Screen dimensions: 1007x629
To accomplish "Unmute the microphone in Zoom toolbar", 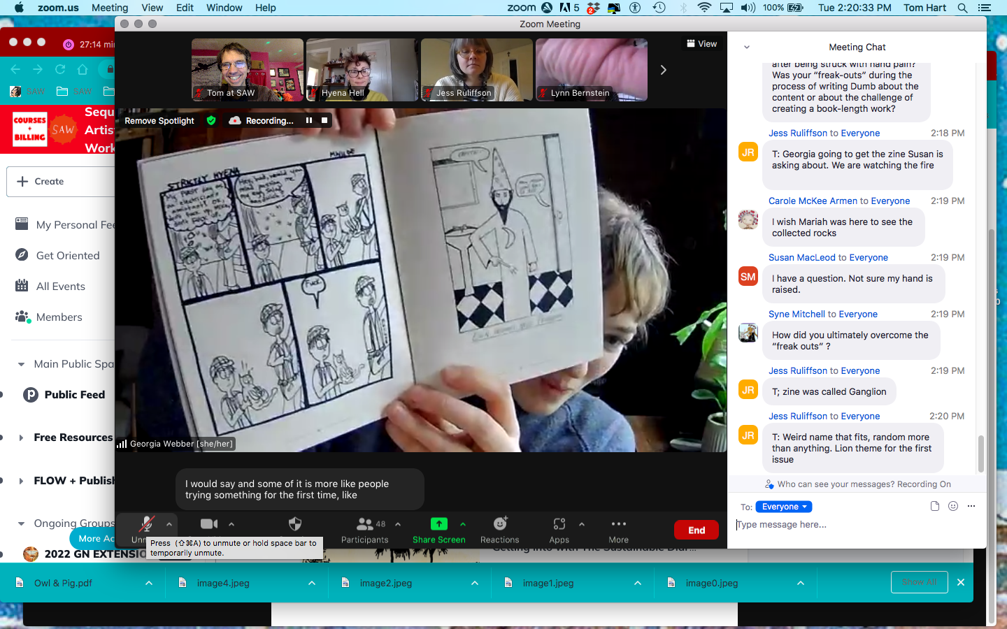I will [x=146, y=524].
